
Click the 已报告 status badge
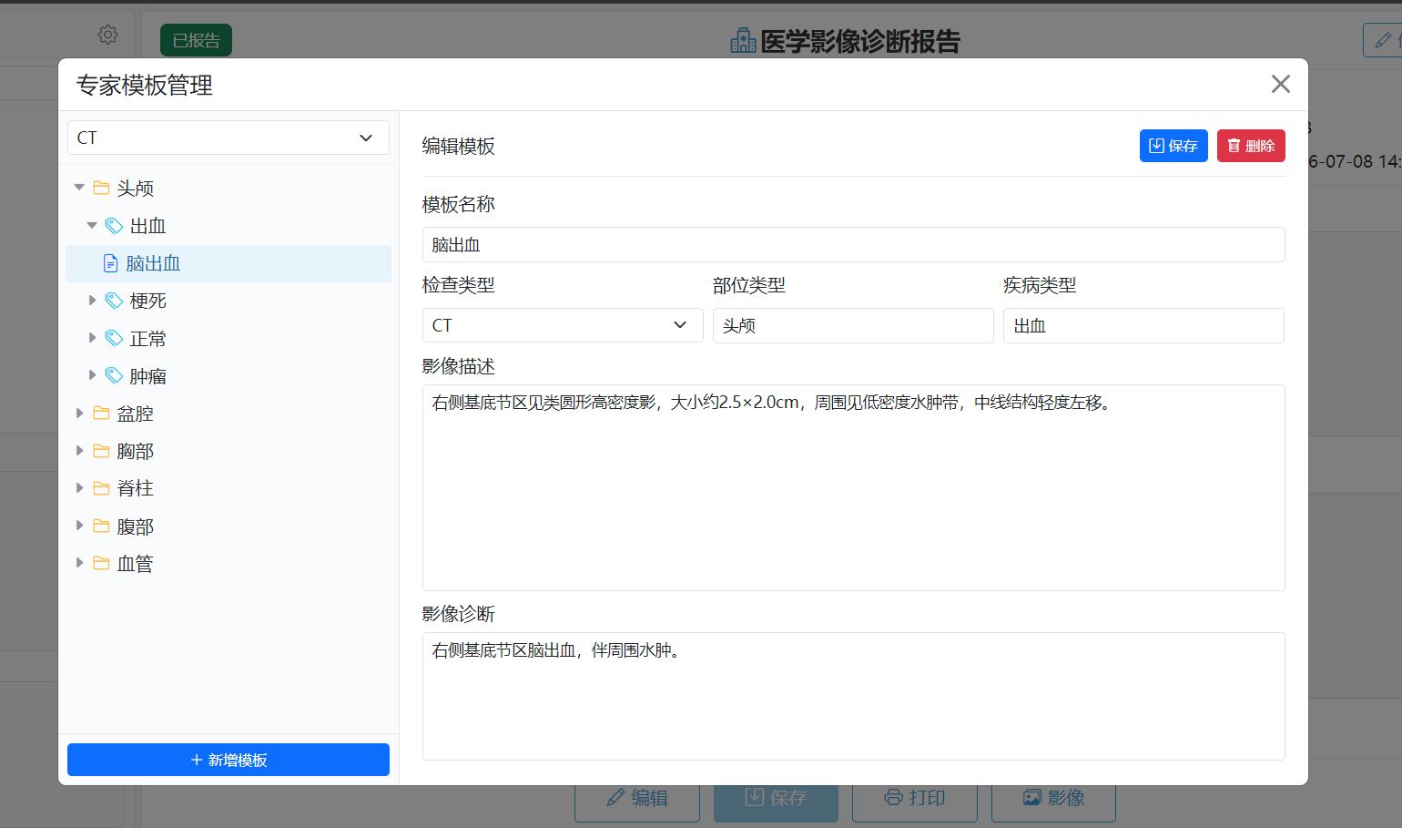[196, 40]
